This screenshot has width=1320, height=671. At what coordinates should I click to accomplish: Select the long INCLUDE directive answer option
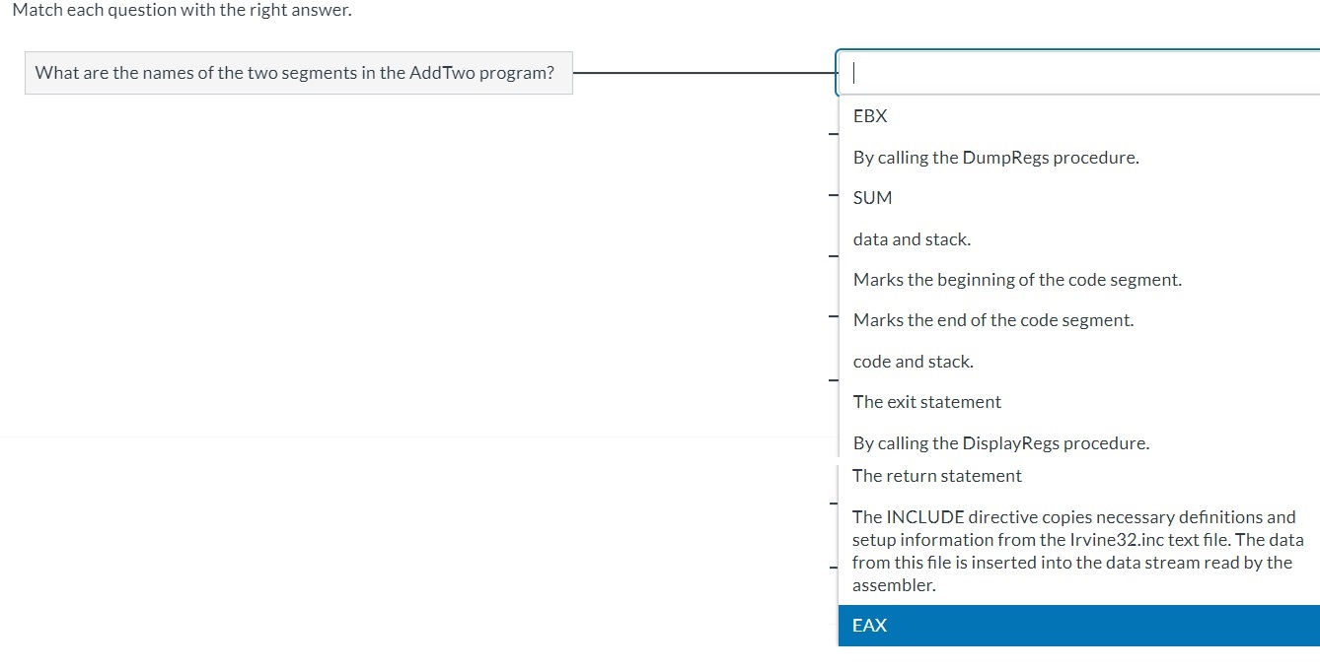pyautogui.click(x=1073, y=550)
